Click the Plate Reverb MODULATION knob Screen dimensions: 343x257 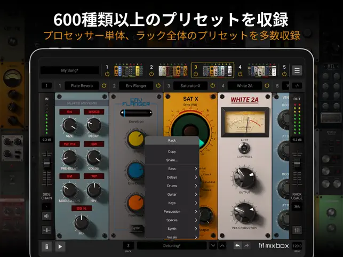[69, 190]
